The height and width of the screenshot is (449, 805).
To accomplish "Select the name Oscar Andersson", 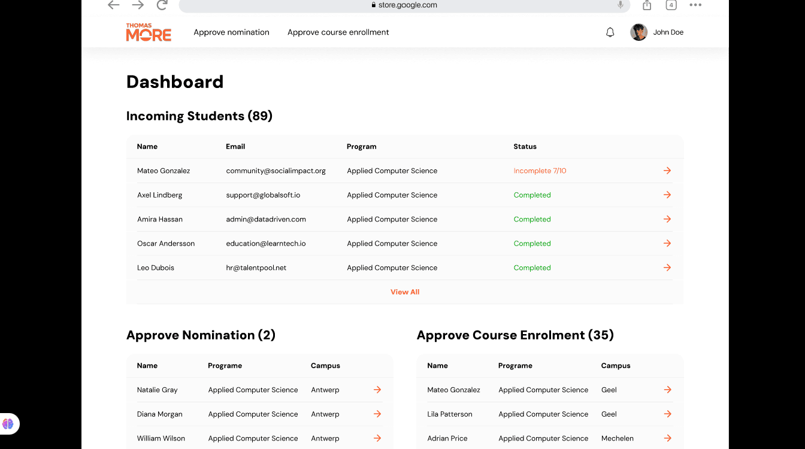I will point(166,244).
